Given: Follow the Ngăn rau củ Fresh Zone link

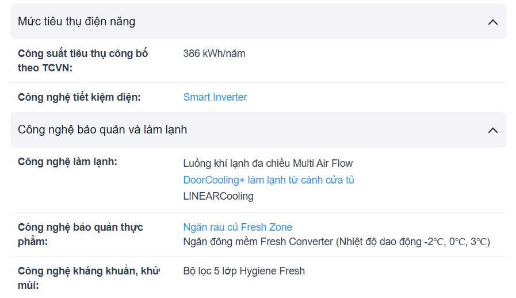Looking at the screenshot, I should [238, 227].
